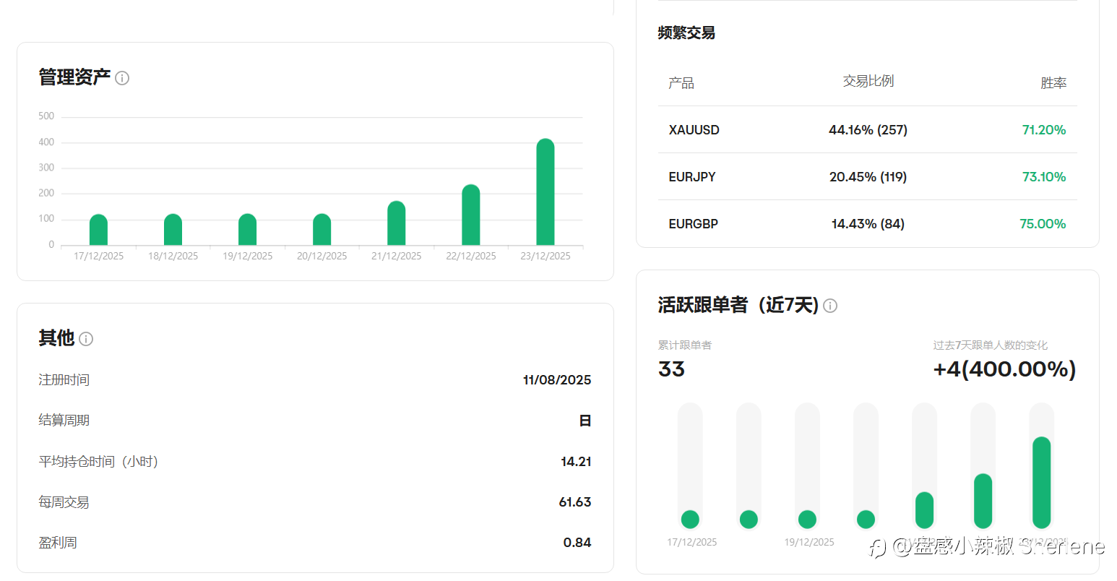Pick the 22/12/2025 bar in 管理资产 chart
Image resolution: width=1117 pixels, height=581 pixels.
point(470,215)
